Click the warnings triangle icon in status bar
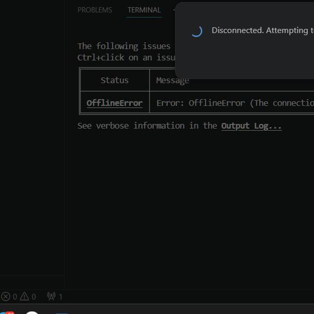Image resolution: width=314 pixels, height=314 pixels. click(x=25, y=296)
